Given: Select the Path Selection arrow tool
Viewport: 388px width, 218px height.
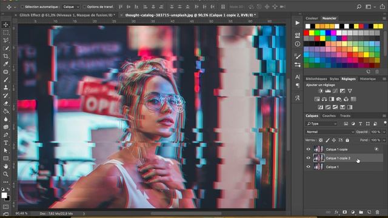Looking at the screenshot, I should click(5, 151).
